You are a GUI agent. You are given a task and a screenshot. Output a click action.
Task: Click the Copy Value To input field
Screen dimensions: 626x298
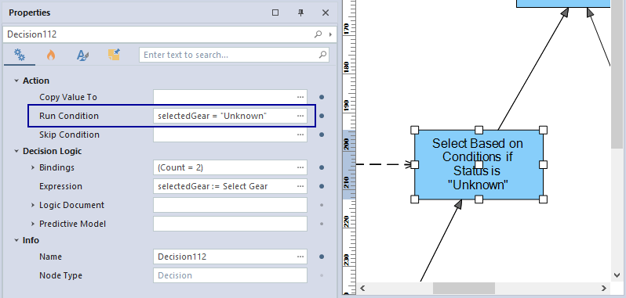(x=230, y=97)
